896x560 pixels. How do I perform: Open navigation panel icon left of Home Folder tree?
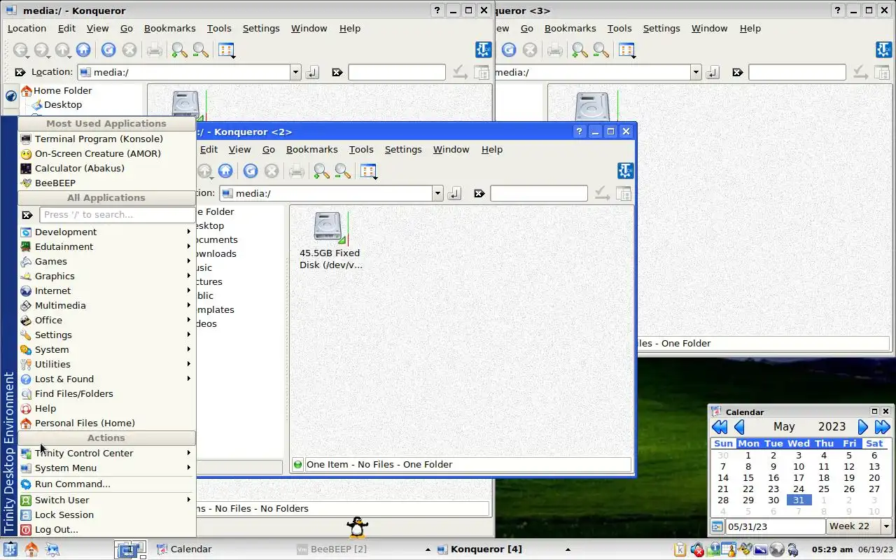[x=11, y=97]
